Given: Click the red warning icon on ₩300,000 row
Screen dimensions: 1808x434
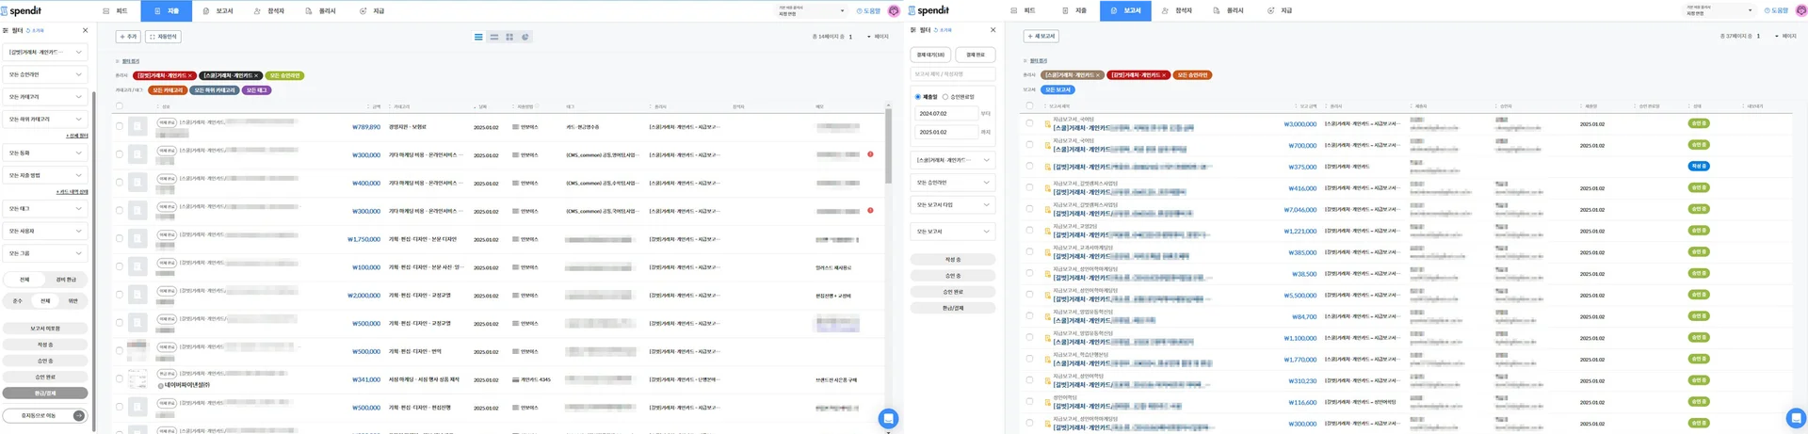Looking at the screenshot, I should click(870, 154).
